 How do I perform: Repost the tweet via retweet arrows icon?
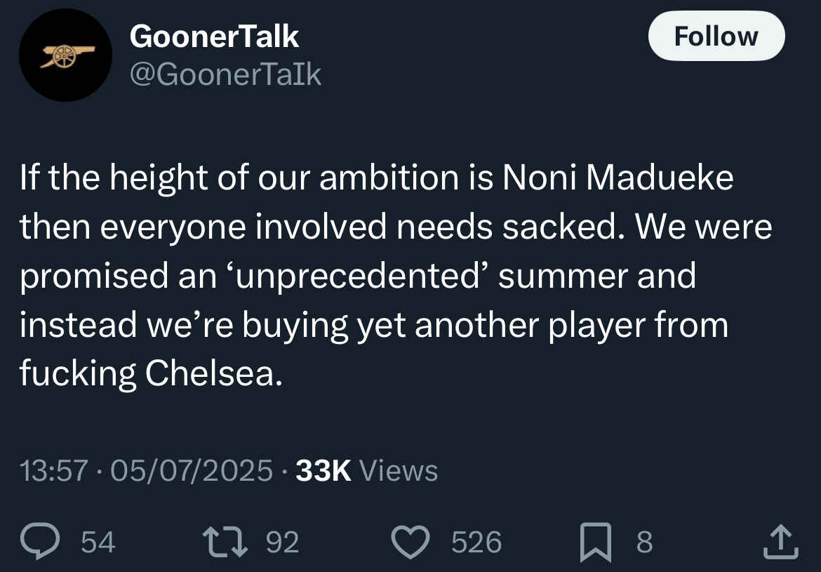tap(225, 542)
